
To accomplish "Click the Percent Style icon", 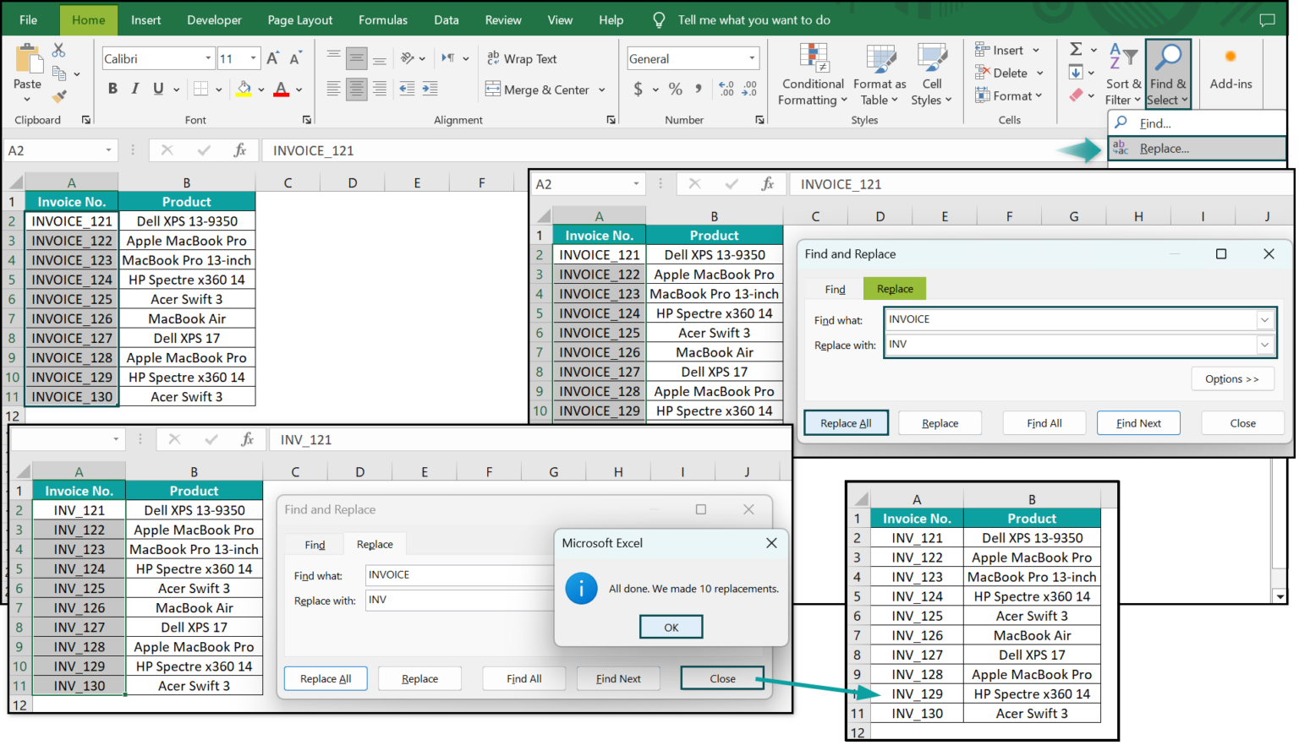I will pos(675,89).
